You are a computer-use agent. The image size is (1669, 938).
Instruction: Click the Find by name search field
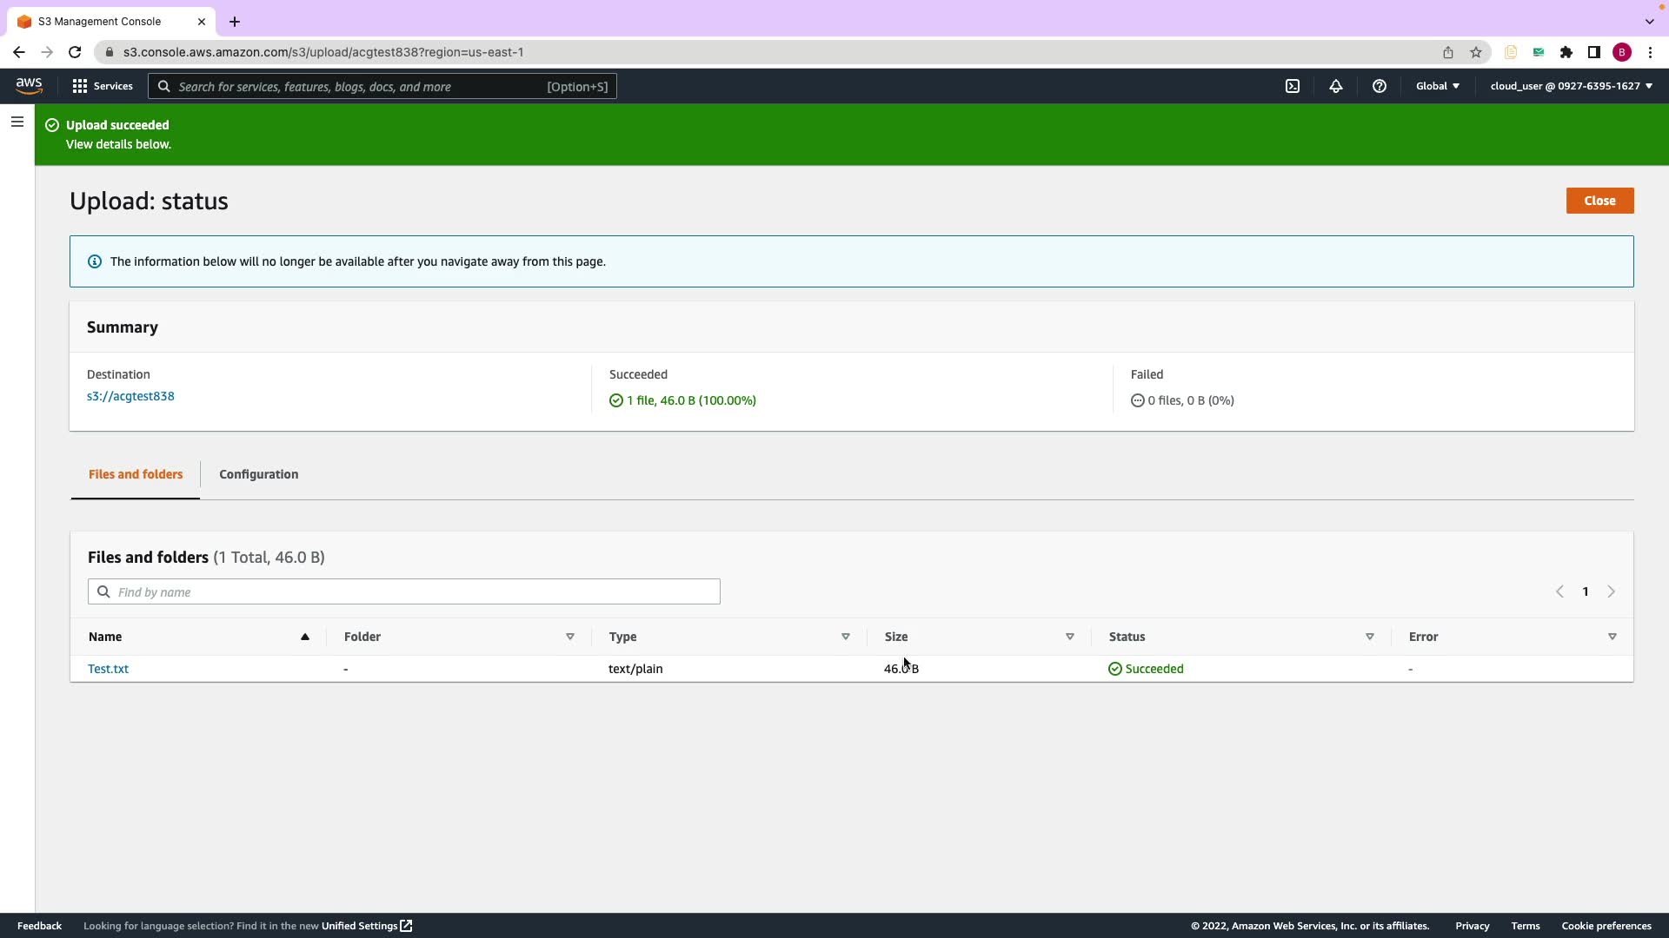coord(404,592)
